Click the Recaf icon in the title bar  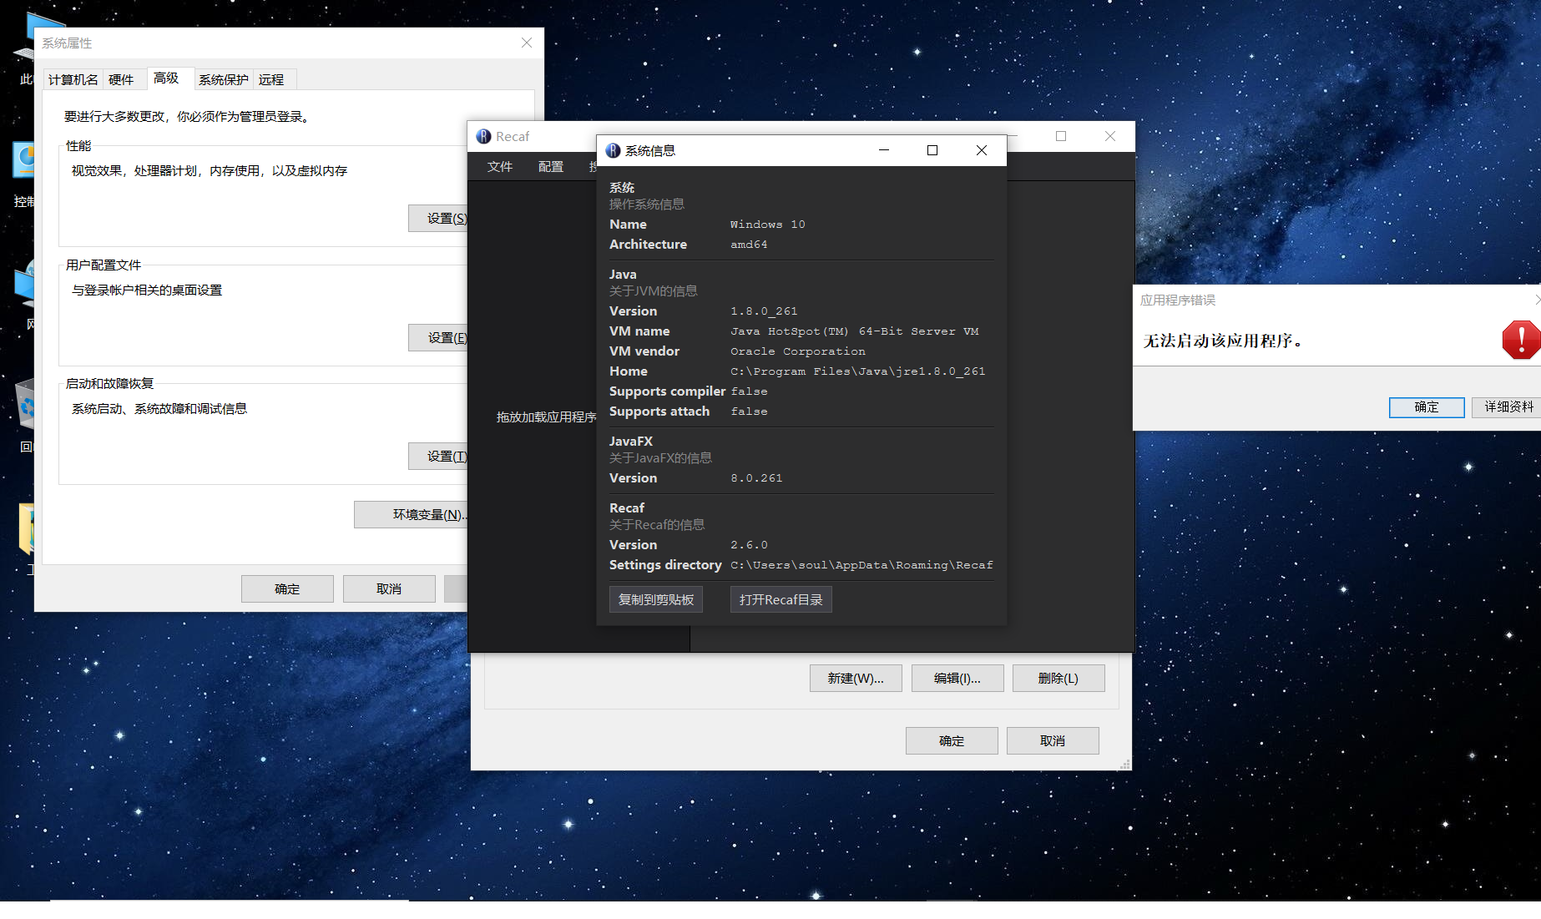tap(483, 135)
